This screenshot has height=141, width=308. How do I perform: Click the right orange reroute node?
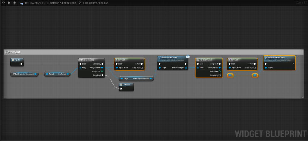[255, 75]
